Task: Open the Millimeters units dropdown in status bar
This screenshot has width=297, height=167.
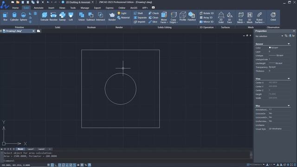Action: click(x=264, y=165)
